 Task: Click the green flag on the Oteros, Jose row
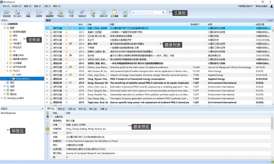71,67
